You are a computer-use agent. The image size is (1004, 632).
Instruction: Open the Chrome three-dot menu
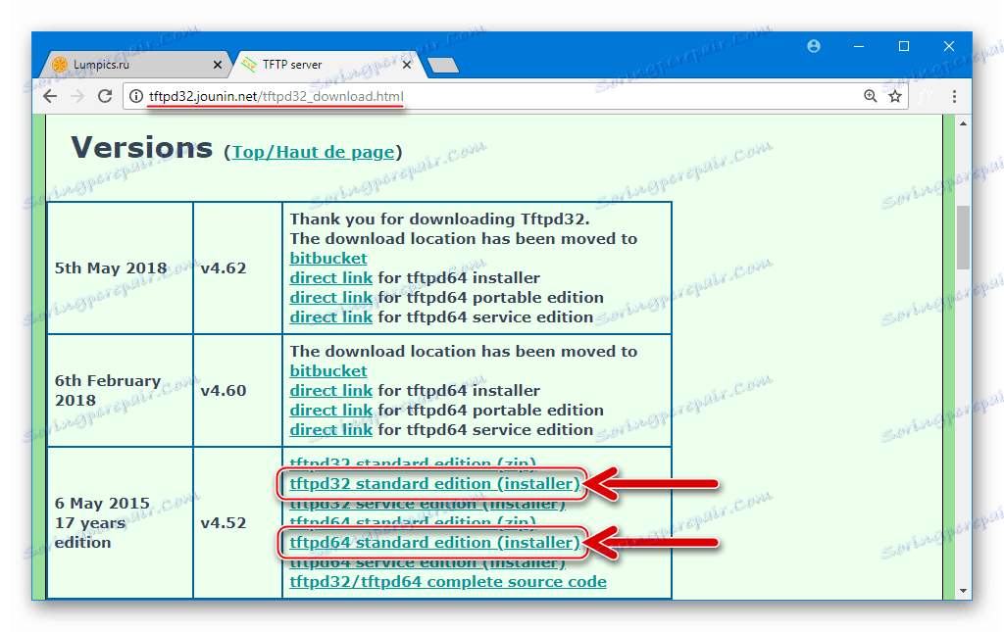point(954,97)
